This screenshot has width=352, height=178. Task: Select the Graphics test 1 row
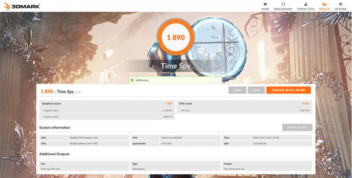point(107,111)
